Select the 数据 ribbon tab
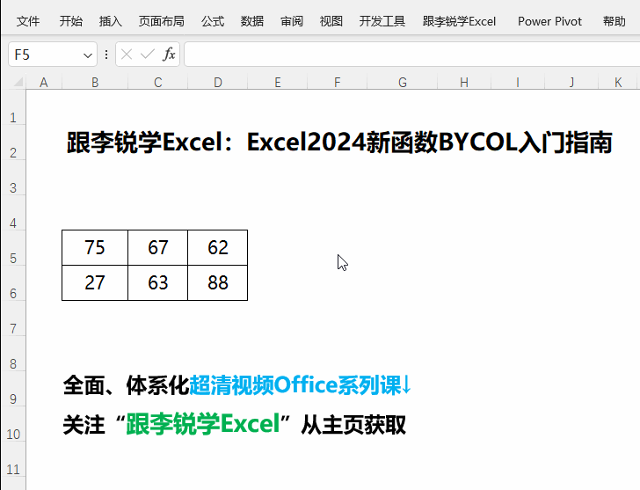This screenshot has width=640, height=490. [251, 21]
